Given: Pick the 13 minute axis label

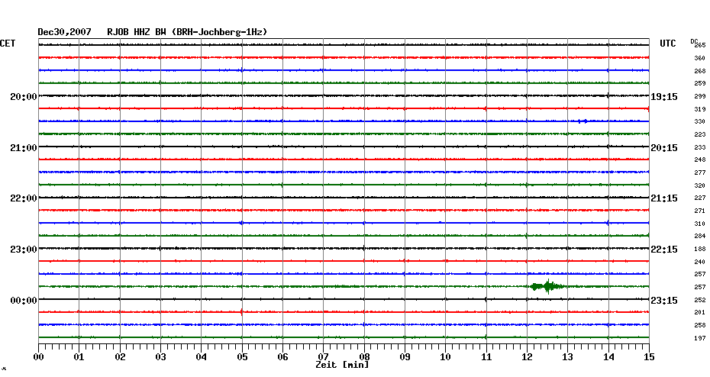Looking at the screenshot, I should [568, 357].
